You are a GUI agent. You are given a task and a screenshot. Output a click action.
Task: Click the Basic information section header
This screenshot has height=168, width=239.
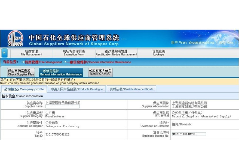(x=22, y=96)
